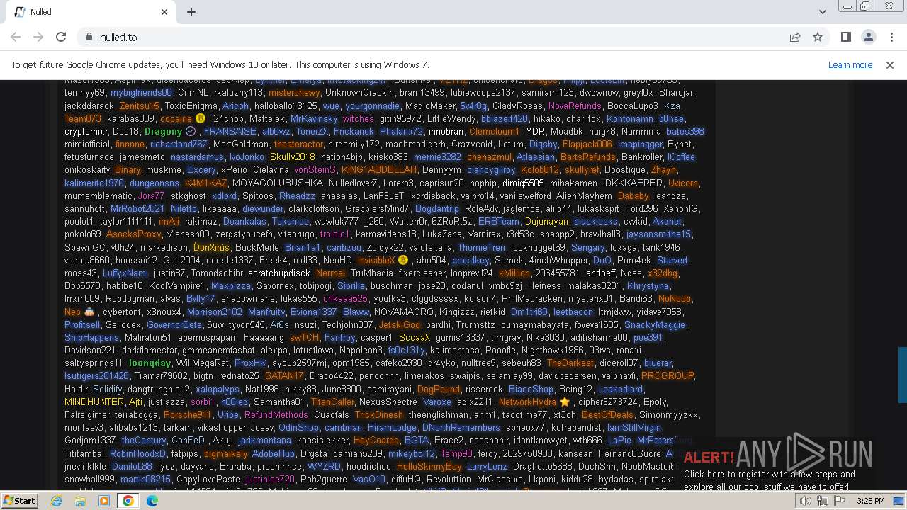
Task: Open user profile jaysonsmithe15
Action: [x=658, y=234]
